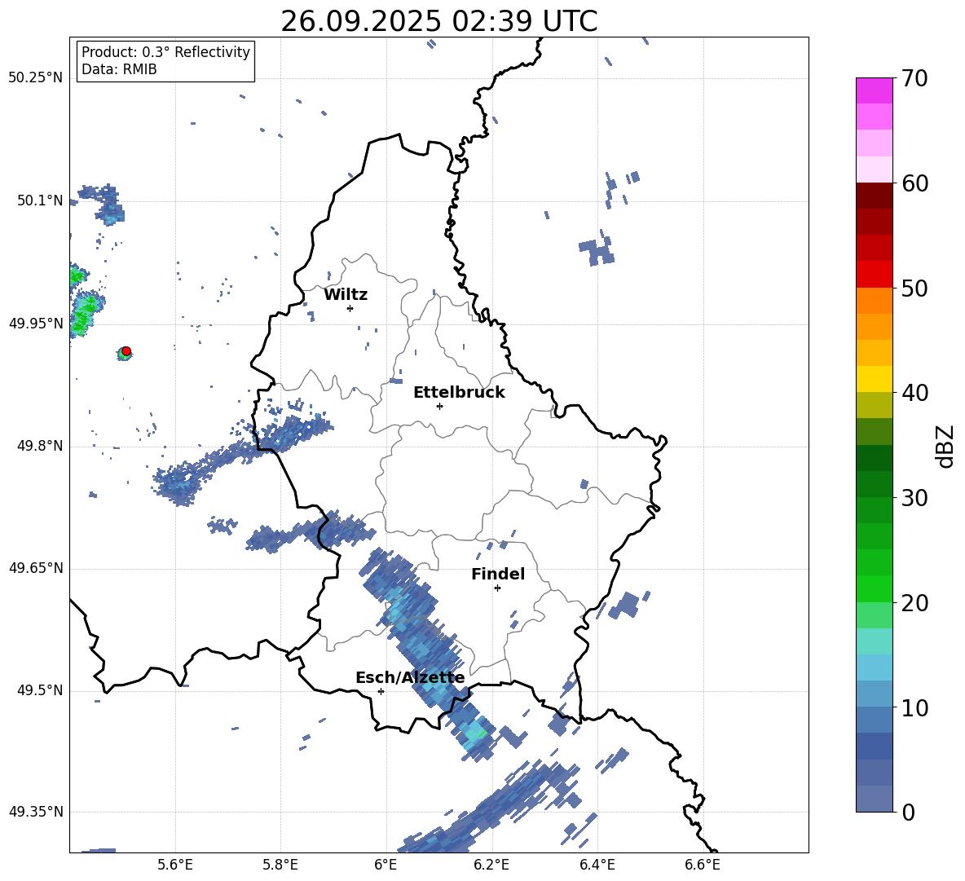This screenshot has height=881, width=965.
Task: Click the colorbar value 70
Action: coord(914,78)
